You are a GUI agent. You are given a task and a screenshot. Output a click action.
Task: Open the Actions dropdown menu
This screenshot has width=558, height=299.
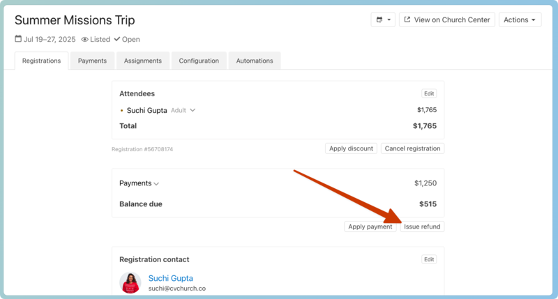pos(520,20)
